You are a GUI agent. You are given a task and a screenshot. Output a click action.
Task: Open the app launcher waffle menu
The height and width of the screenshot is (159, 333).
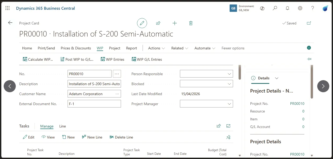[x=8, y=8]
